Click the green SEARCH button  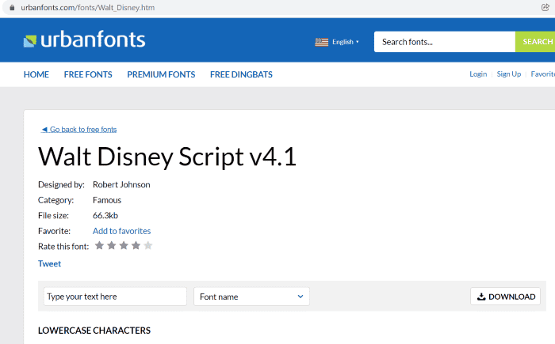[535, 42]
